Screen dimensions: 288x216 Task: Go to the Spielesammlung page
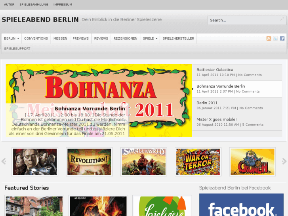click(34, 5)
